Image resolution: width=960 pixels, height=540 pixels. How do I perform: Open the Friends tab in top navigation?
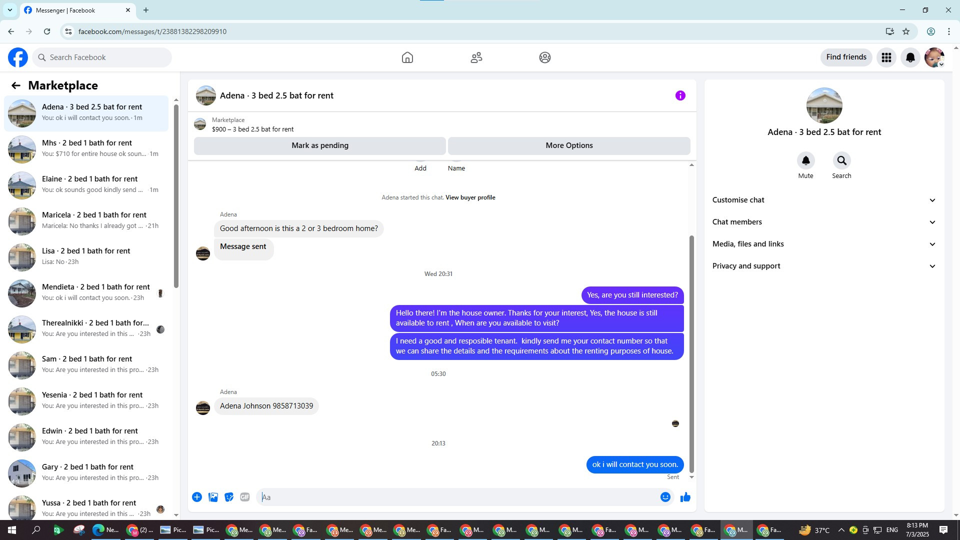coord(476,57)
